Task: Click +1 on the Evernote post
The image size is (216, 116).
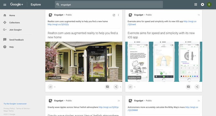Action: (130, 87)
